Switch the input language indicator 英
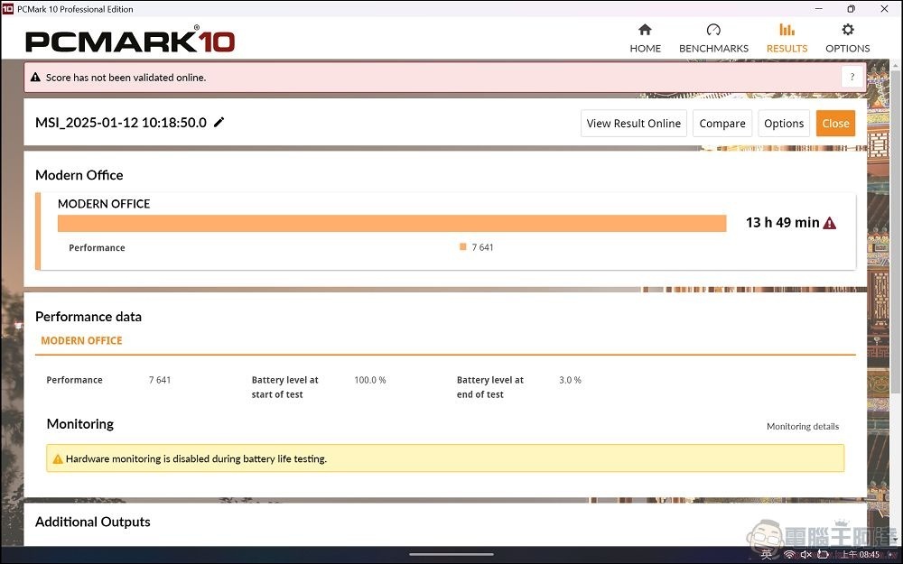The height and width of the screenshot is (564, 903). pos(767,554)
